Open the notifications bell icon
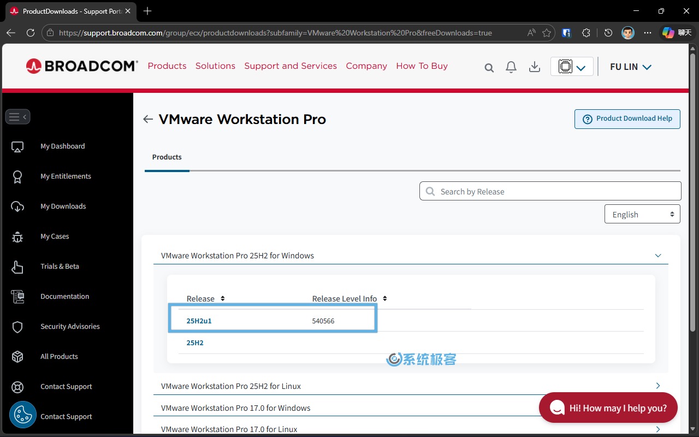The height and width of the screenshot is (437, 699). [511, 67]
